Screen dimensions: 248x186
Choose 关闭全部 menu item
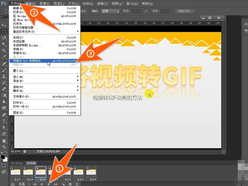[x=45, y=42]
